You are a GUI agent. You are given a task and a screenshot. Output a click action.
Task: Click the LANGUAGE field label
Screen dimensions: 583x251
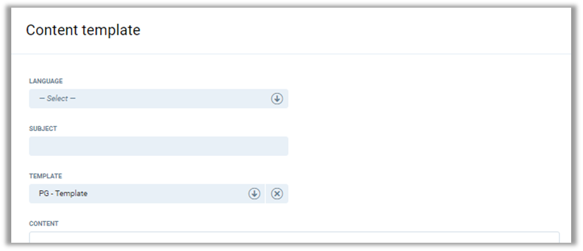pos(46,81)
